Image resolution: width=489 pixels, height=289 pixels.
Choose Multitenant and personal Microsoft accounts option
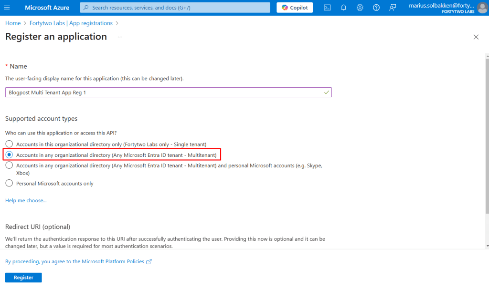point(9,165)
